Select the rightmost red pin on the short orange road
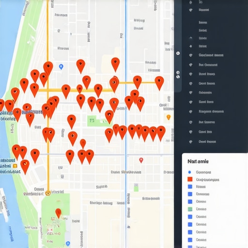This screenshot has height=248, width=248. tap(159, 83)
